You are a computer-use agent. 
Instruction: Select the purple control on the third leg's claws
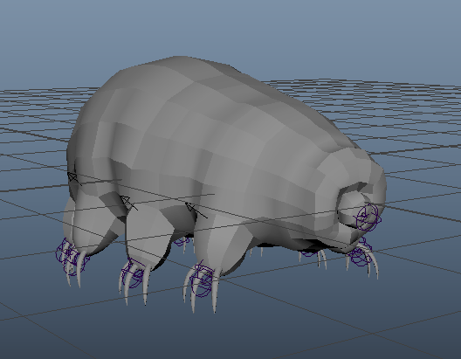pos(203,280)
